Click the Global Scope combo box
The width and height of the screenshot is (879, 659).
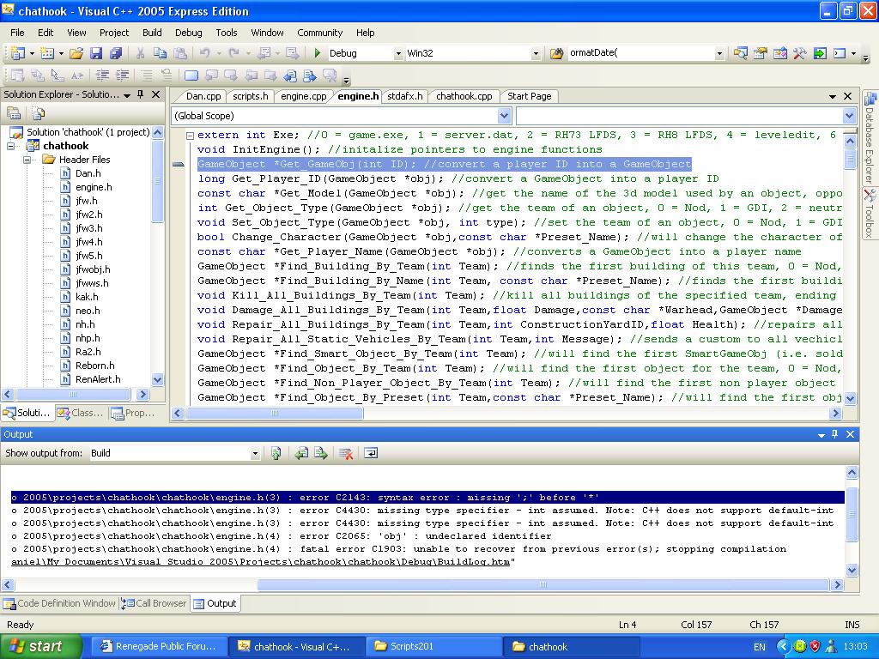click(x=341, y=116)
